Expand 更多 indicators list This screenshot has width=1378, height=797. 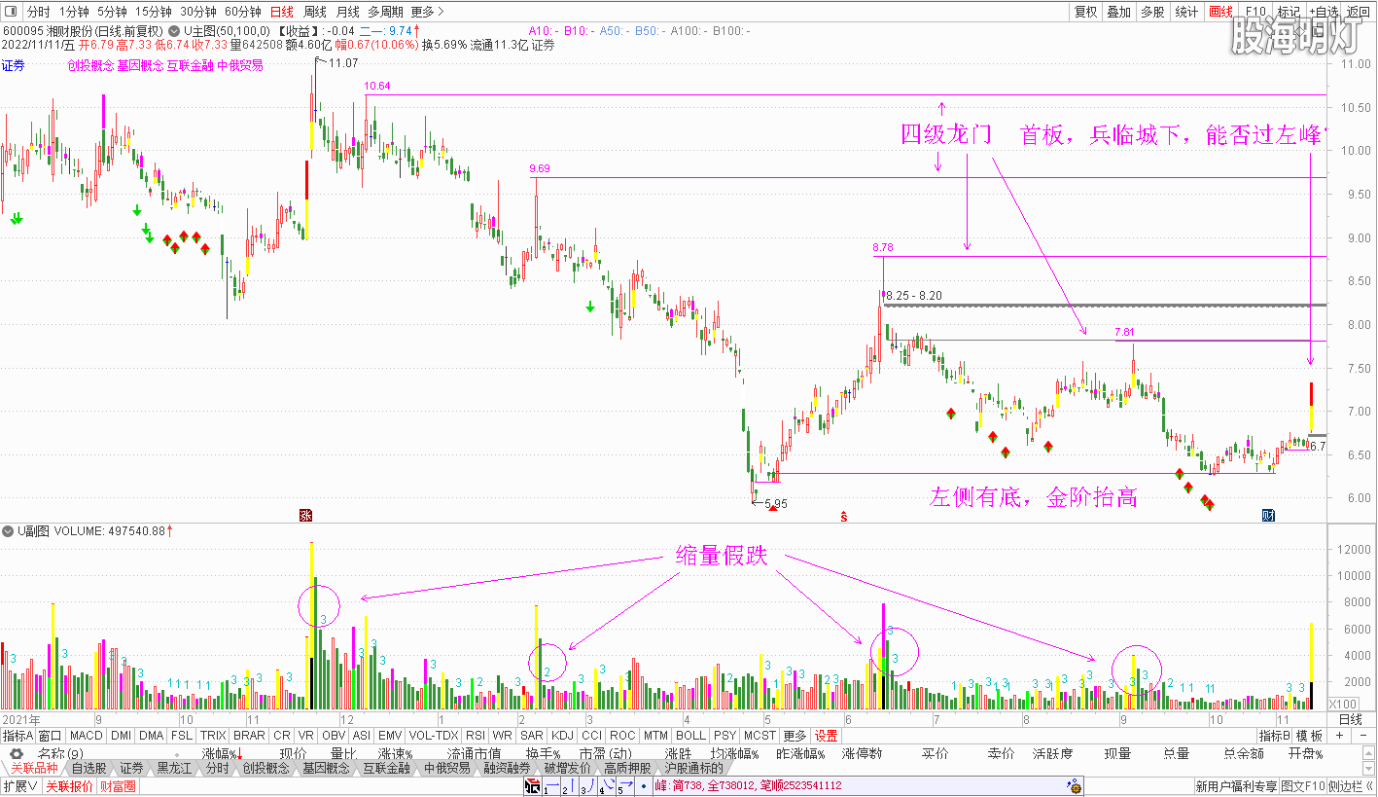[x=795, y=736]
